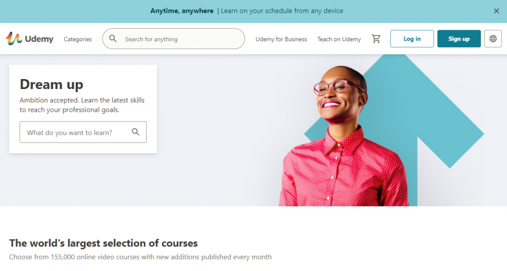Open the shopping cart
Screen dimensions: 507x271
(x=376, y=39)
